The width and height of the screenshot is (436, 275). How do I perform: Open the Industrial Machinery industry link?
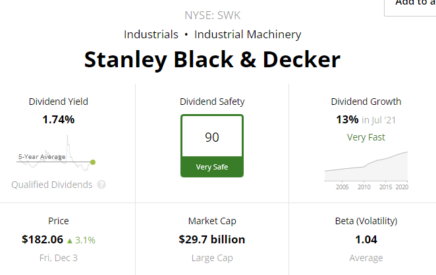(x=248, y=34)
